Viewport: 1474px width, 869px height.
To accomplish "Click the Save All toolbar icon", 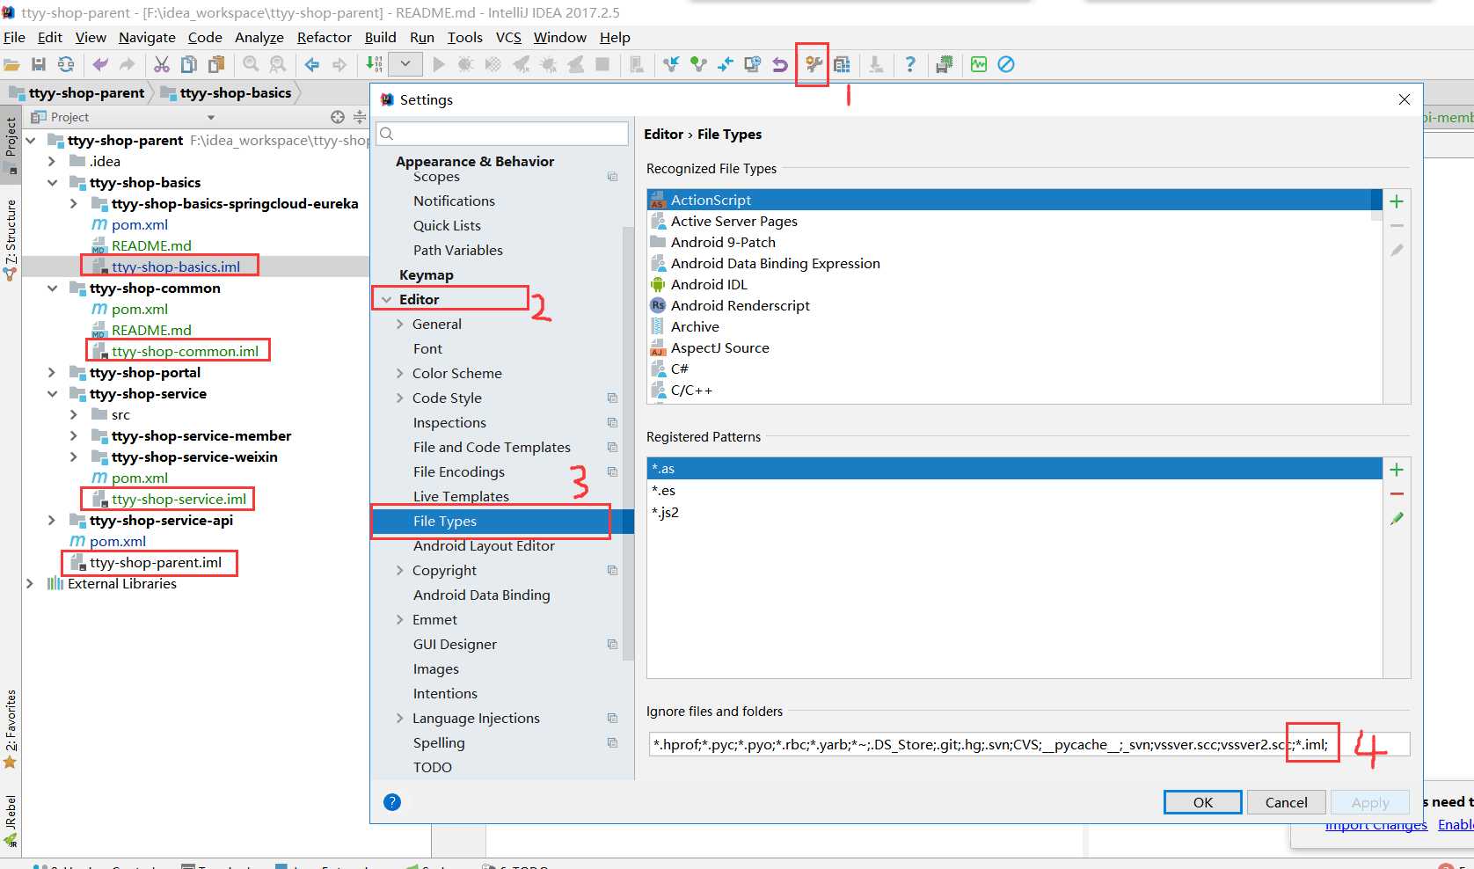I will 39,64.
